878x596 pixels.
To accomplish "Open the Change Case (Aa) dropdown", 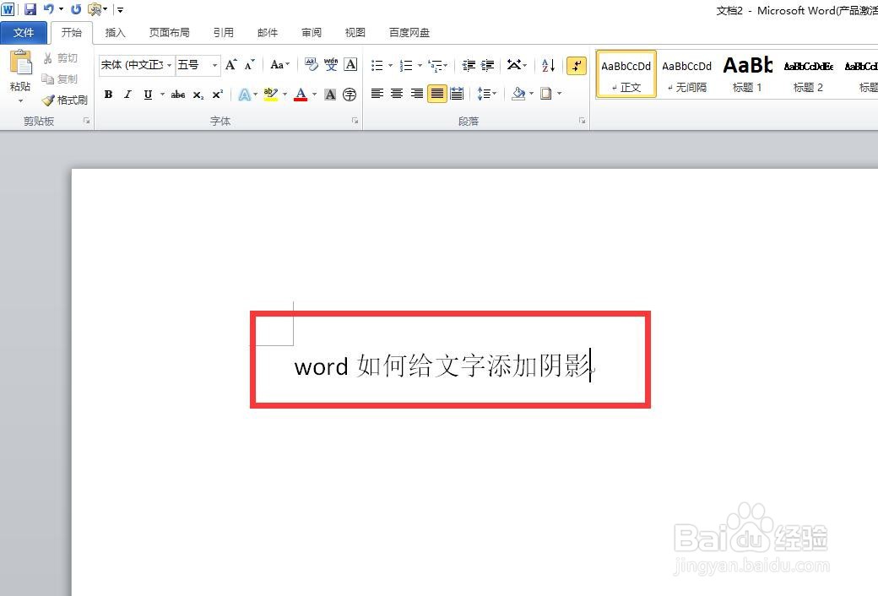I will click(279, 65).
